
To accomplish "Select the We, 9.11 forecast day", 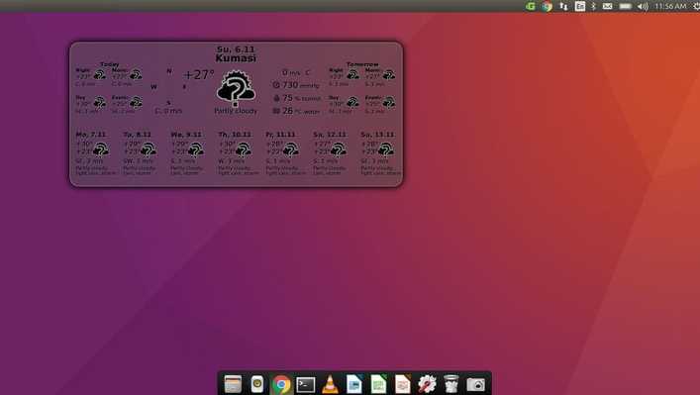I will (x=186, y=135).
